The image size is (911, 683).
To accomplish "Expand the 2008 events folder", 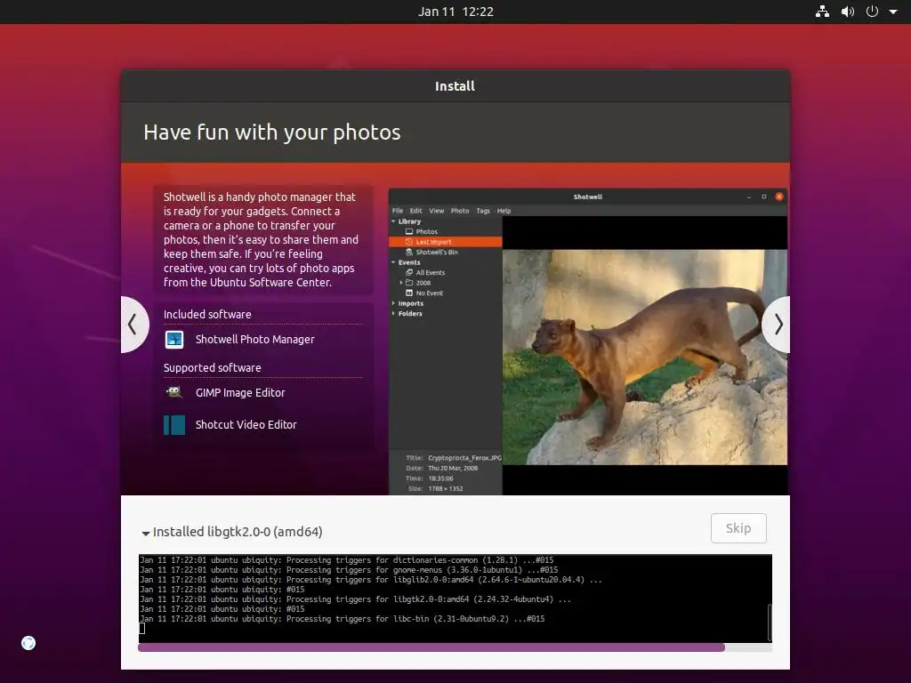I will point(401,283).
